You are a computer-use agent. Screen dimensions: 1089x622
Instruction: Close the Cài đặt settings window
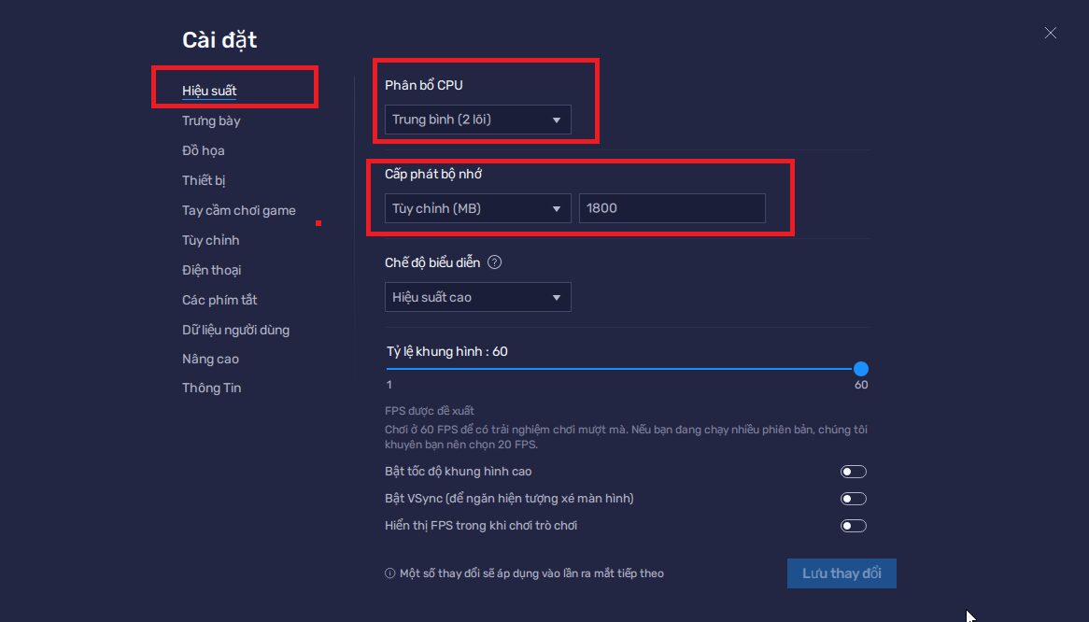pos(1051,33)
